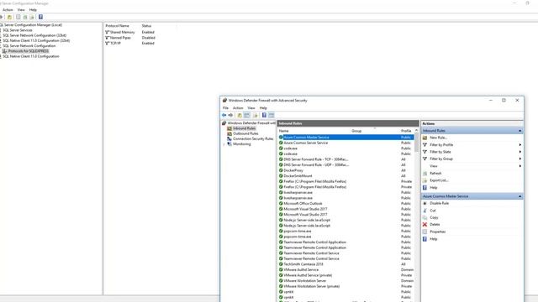Select DockerSmbMount rule row
The height and width of the screenshot is (302, 538).
point(345,175)
